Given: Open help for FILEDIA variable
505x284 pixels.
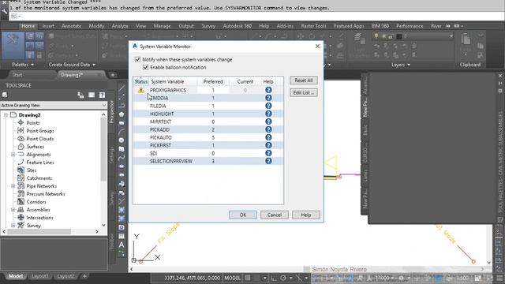Looking at the screenshot, I should (268, 106).
